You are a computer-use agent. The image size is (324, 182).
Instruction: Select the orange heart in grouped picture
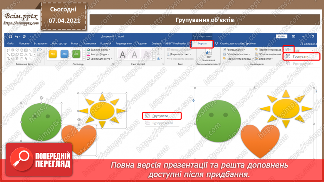point(260,141)
